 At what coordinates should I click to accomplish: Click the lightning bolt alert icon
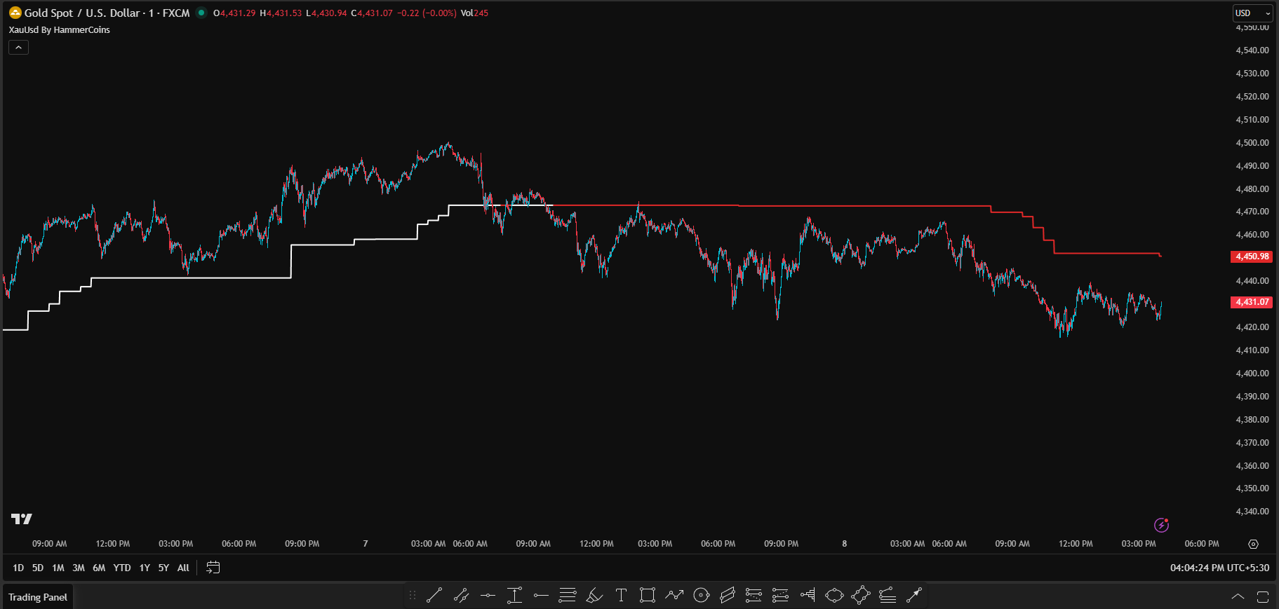pos(1161,525)
